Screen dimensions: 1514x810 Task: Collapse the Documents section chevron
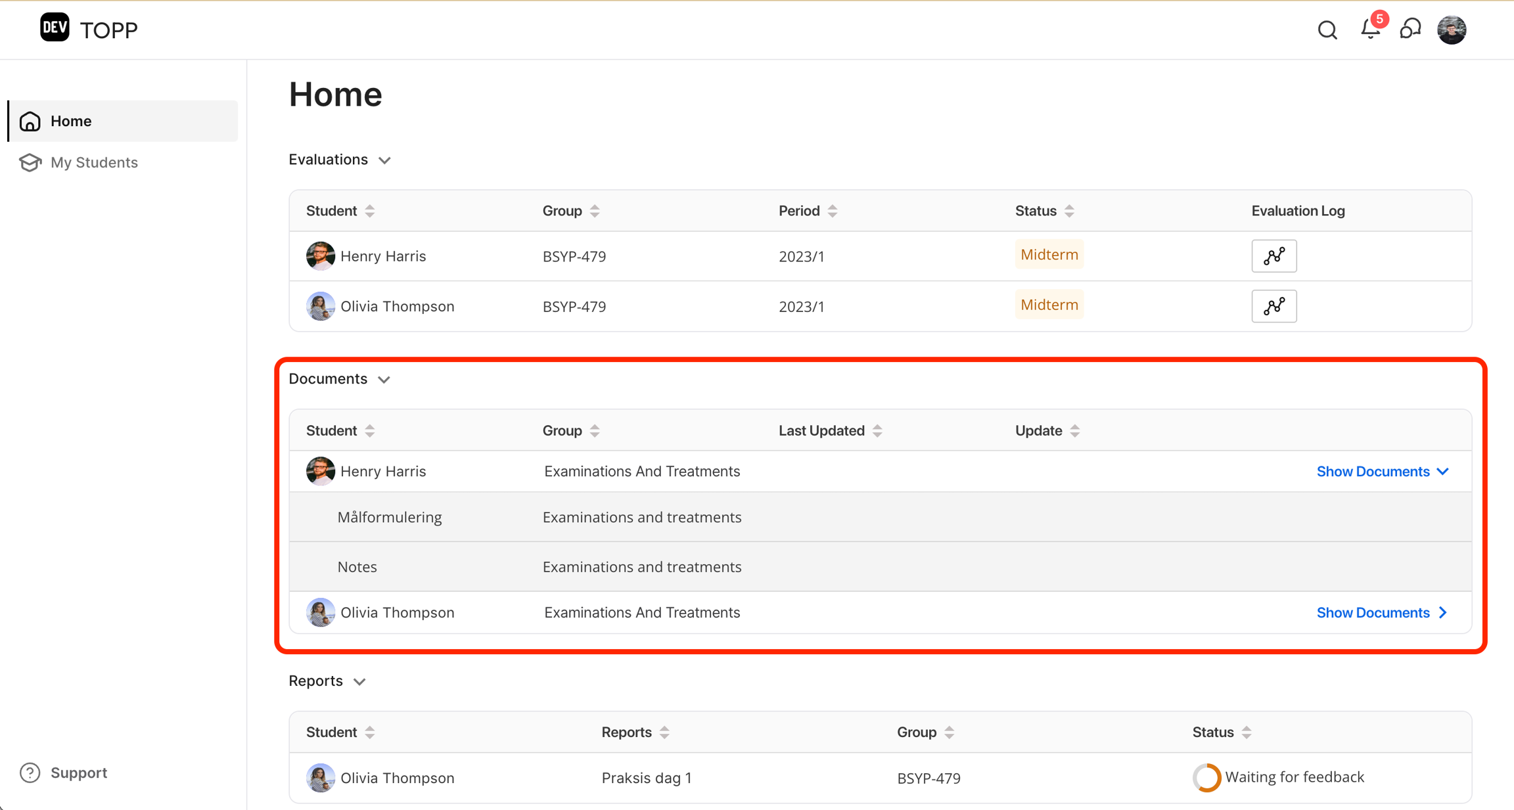(384, 380)
